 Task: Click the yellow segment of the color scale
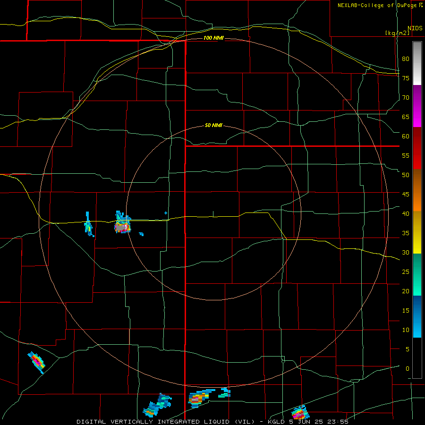pos(417,232)
